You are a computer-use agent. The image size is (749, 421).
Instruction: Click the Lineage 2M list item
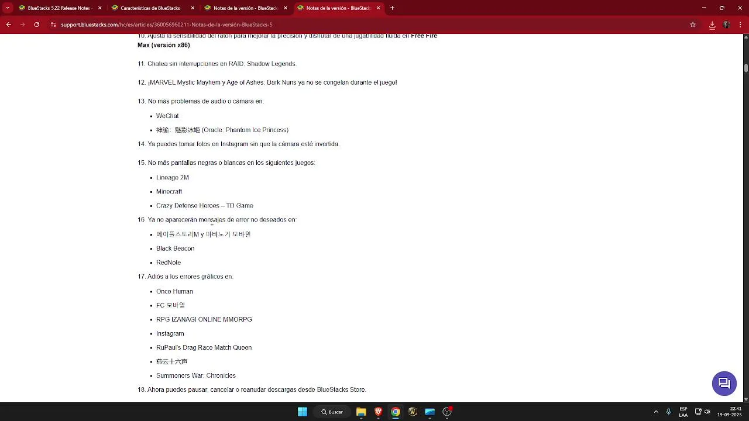click(173, 177)
